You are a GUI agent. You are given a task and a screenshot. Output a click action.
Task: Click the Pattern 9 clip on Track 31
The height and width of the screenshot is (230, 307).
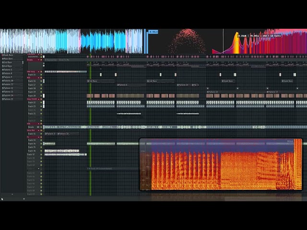click(x=50, y=134)
